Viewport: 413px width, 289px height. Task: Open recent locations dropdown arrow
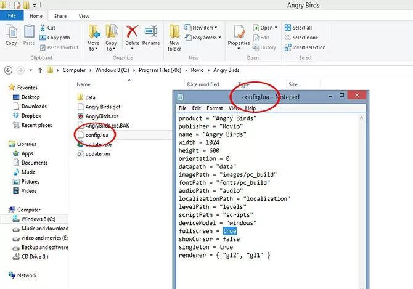coord(31,70)
